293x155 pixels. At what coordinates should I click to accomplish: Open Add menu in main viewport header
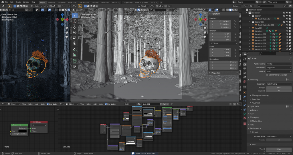tap(105, 10)
